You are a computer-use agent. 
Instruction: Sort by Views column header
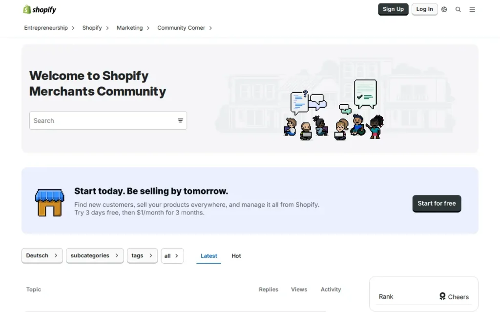pos(299,290)
